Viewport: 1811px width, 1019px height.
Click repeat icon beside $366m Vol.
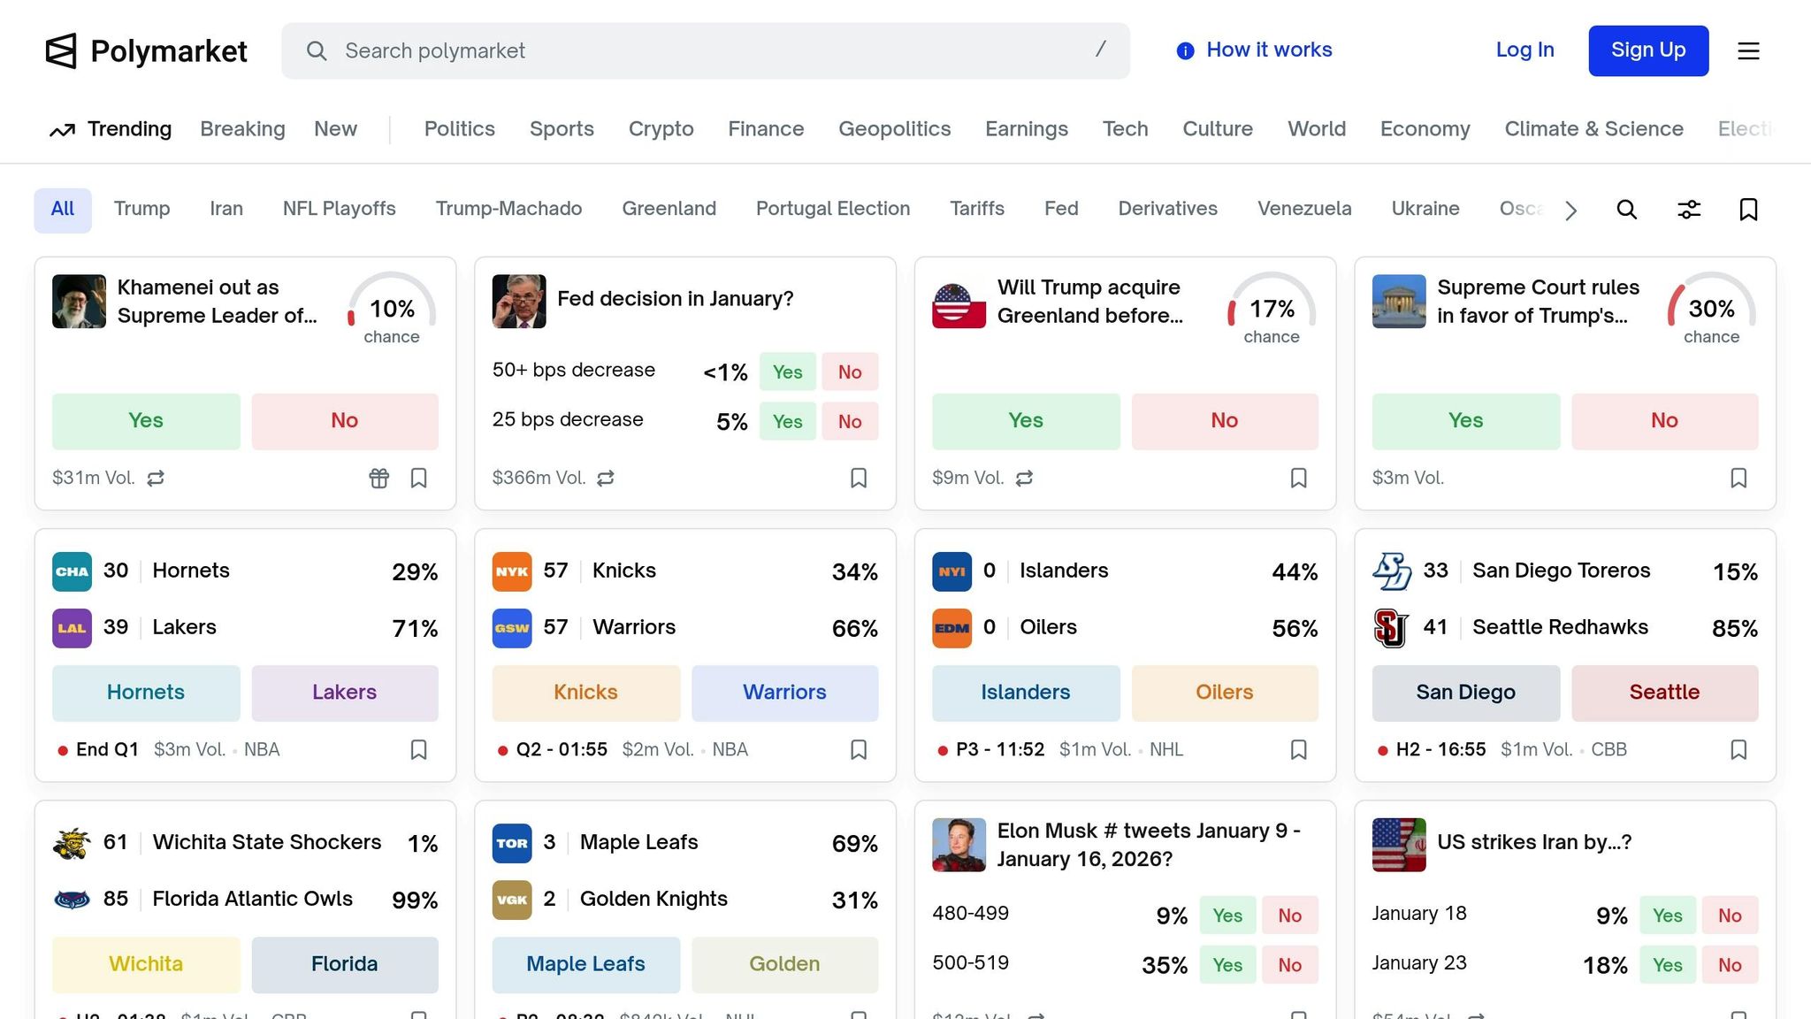(606, 479)
